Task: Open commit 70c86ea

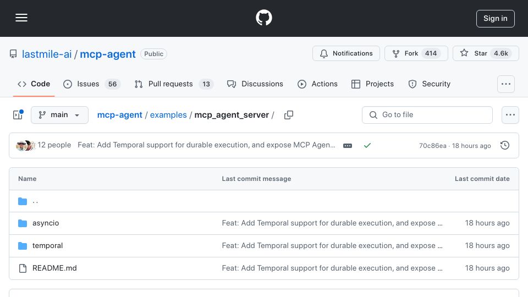Action: 432,146
